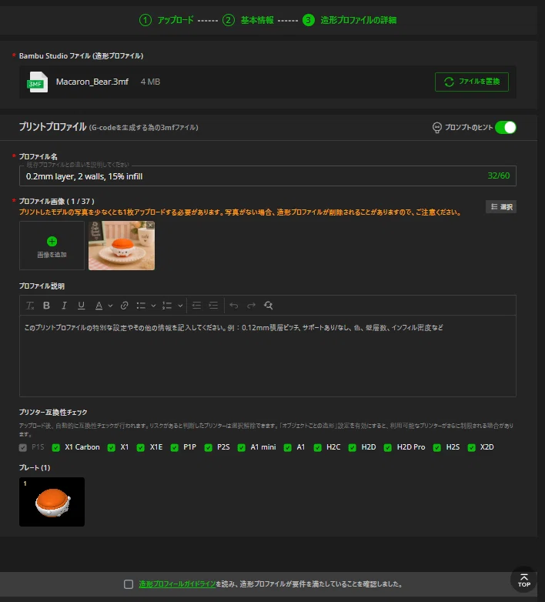Click the 画像を追加 add image label
Image resolution: width=545 pixels, height=602 pixels.
tap(52, 255)
